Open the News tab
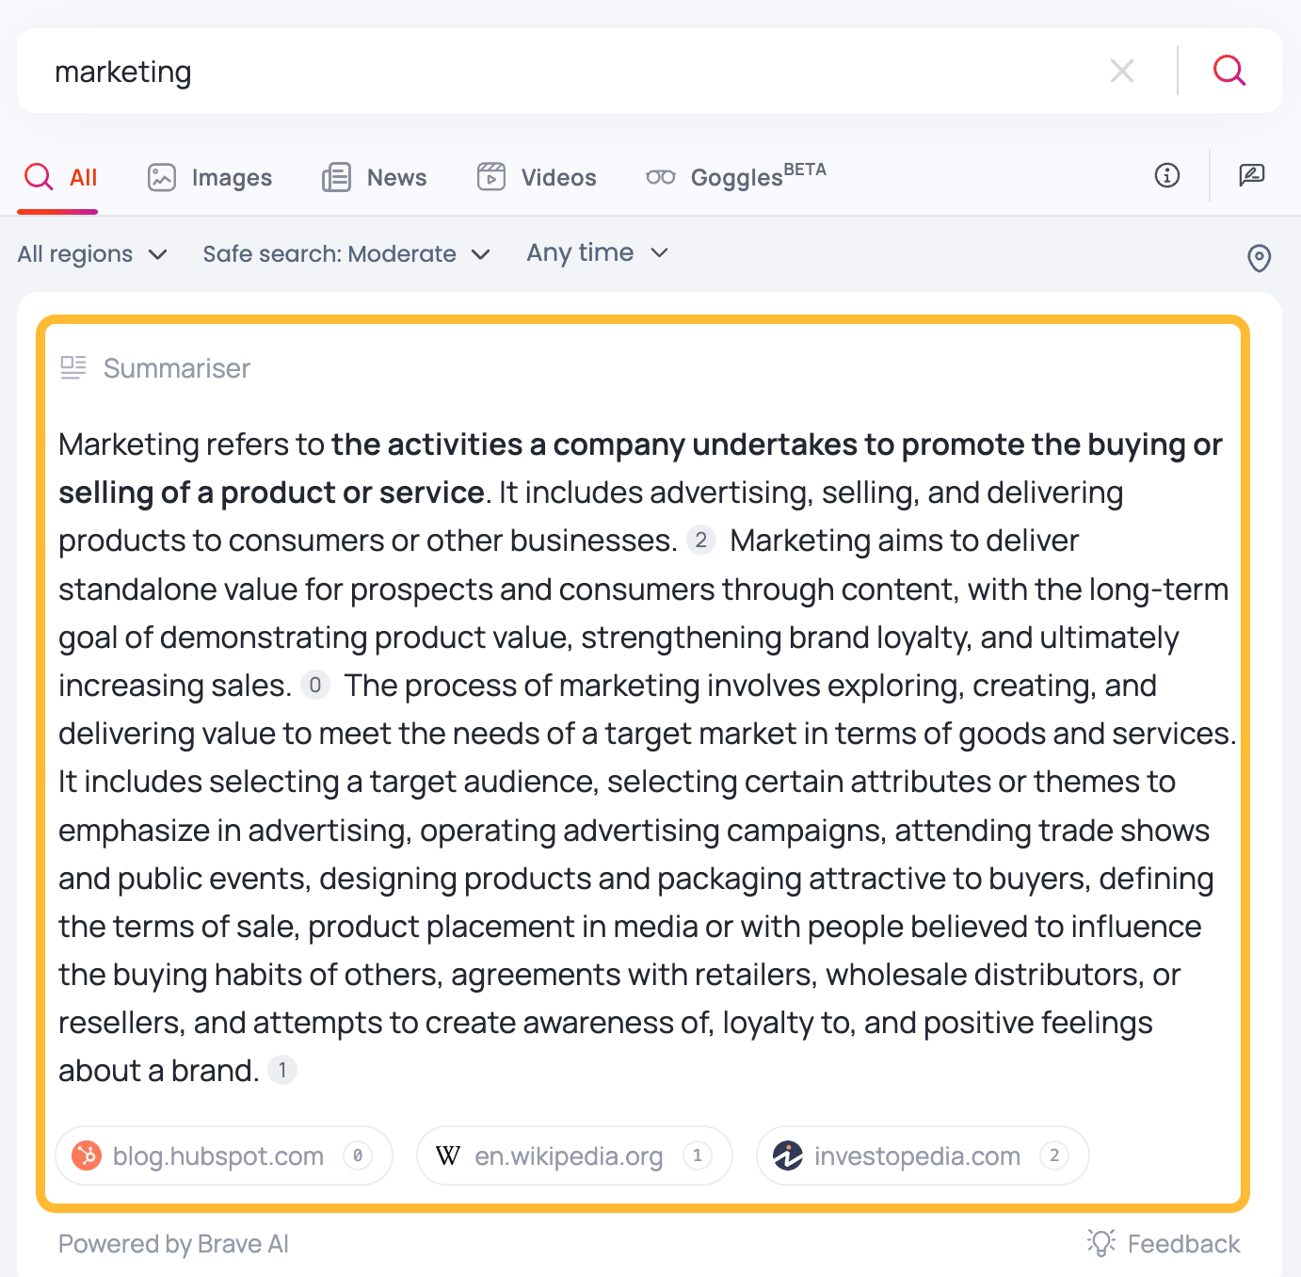Image resolution: width=1301 pixels, height=1277 pixels. [x=375, y=177]
